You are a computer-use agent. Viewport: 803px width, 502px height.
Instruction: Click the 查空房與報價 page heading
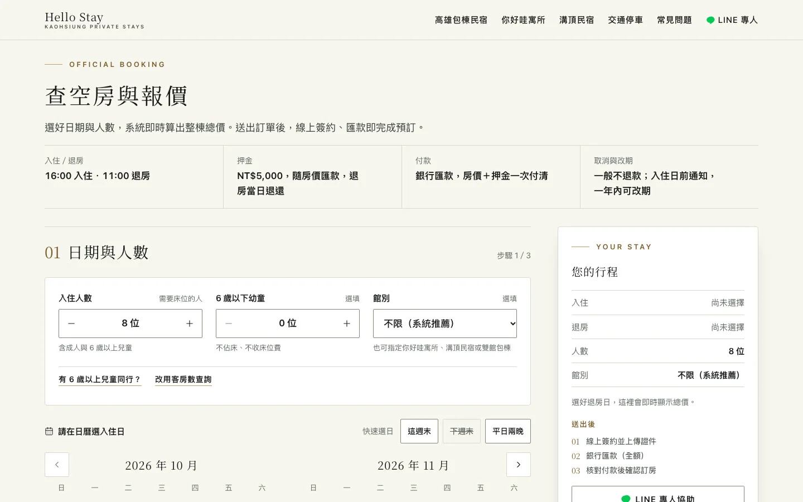[x=116, y=96]
